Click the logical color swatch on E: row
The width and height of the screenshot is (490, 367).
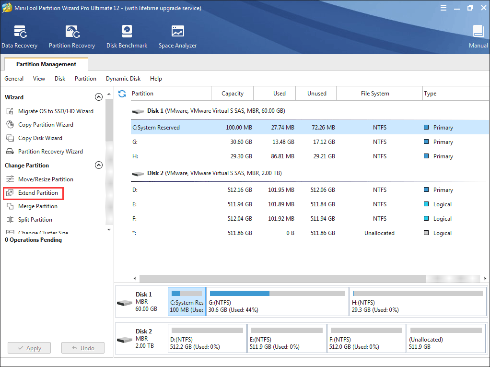(426, 204)
